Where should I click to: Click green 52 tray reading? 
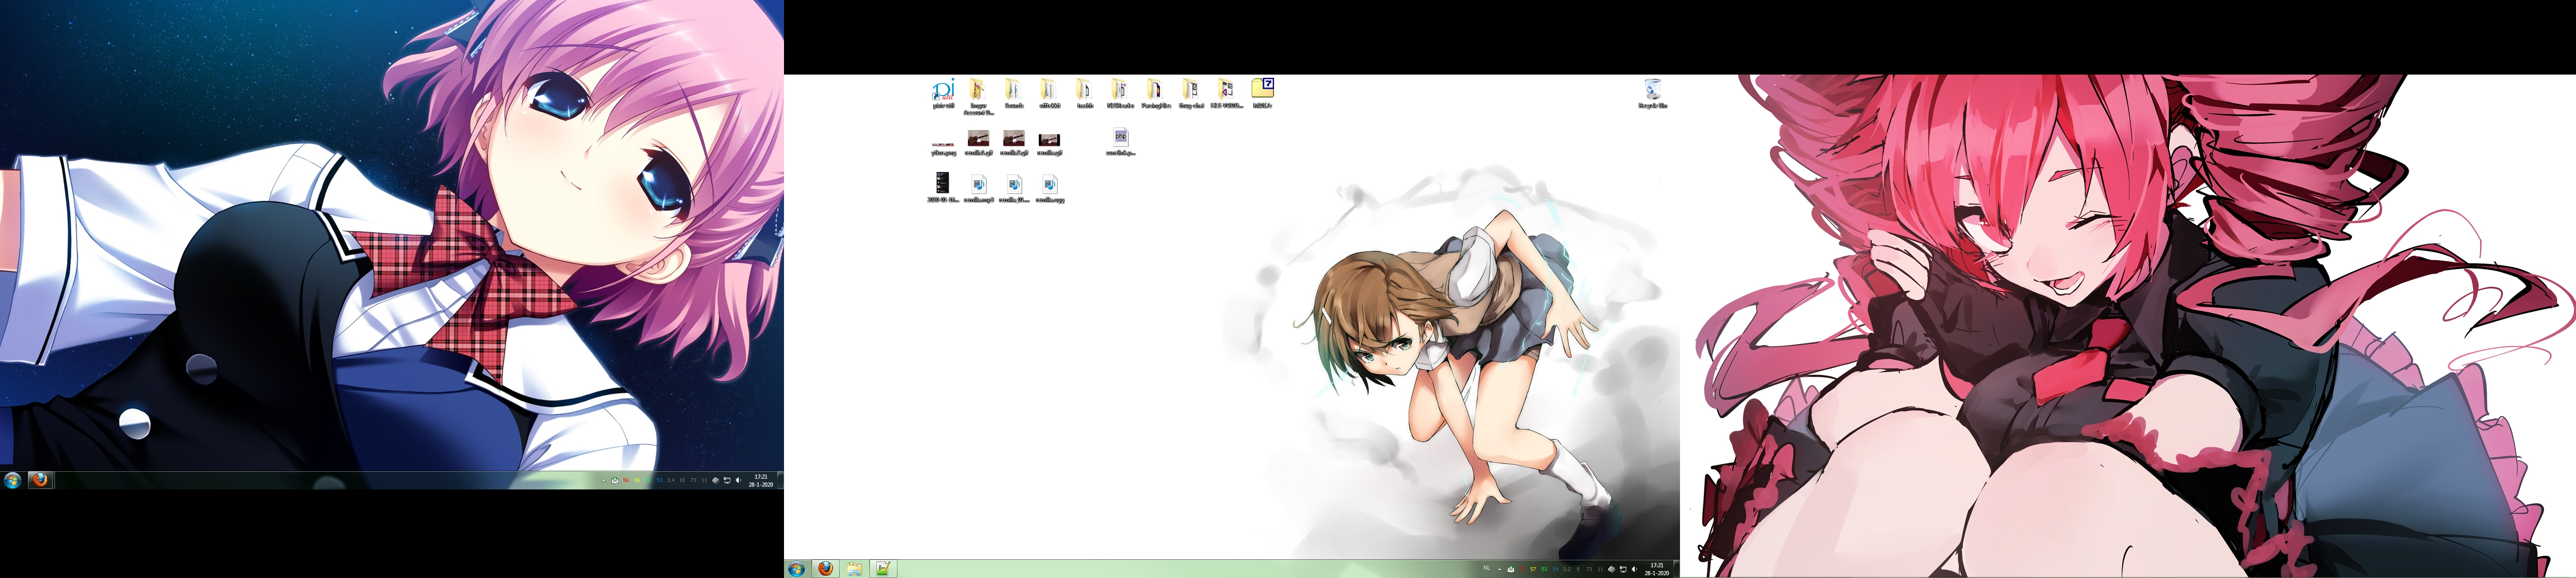pos(649,480)
